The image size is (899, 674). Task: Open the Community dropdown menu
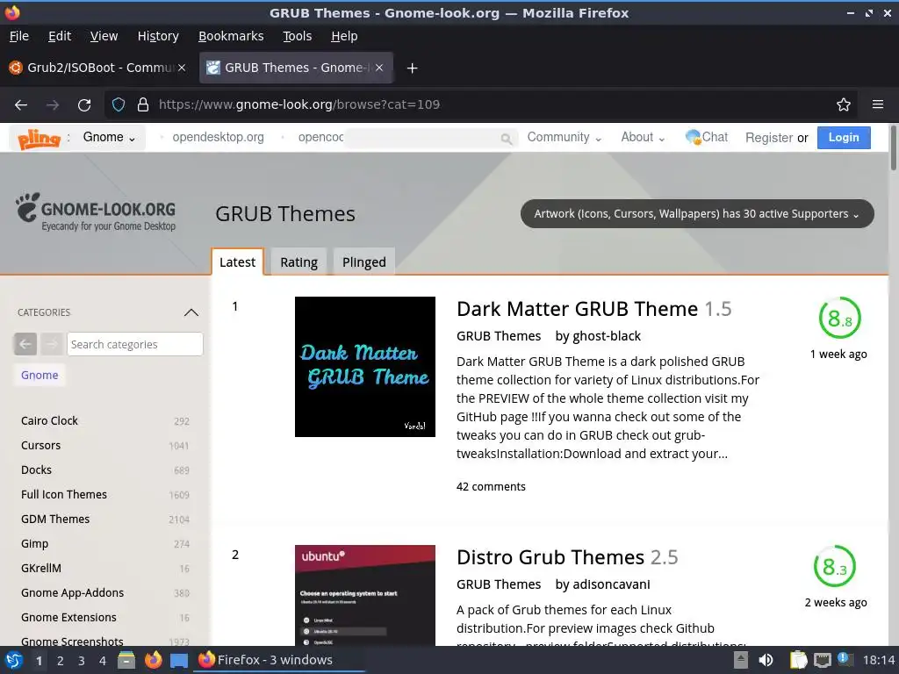pyautogui.click(x=565, y=138)
